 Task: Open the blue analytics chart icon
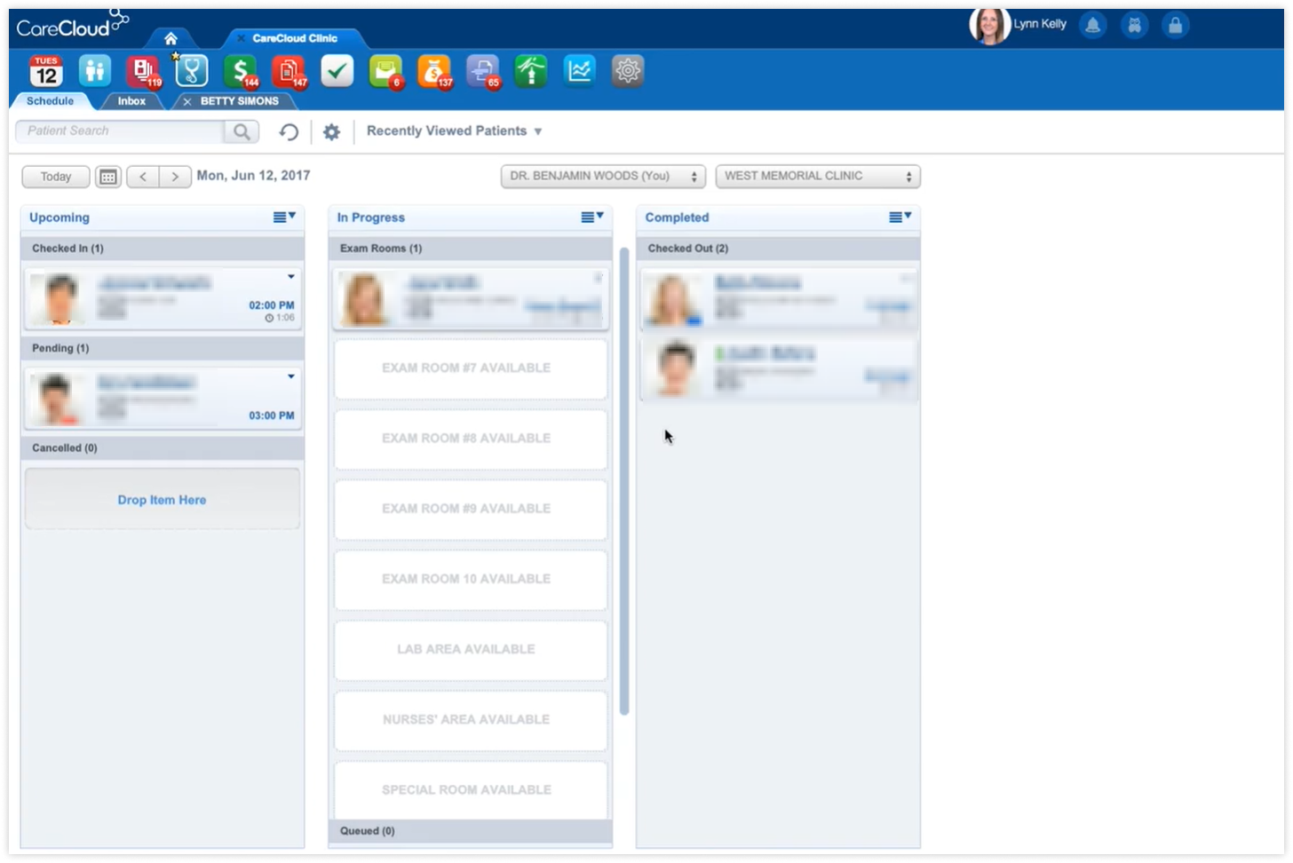(579, 71)
